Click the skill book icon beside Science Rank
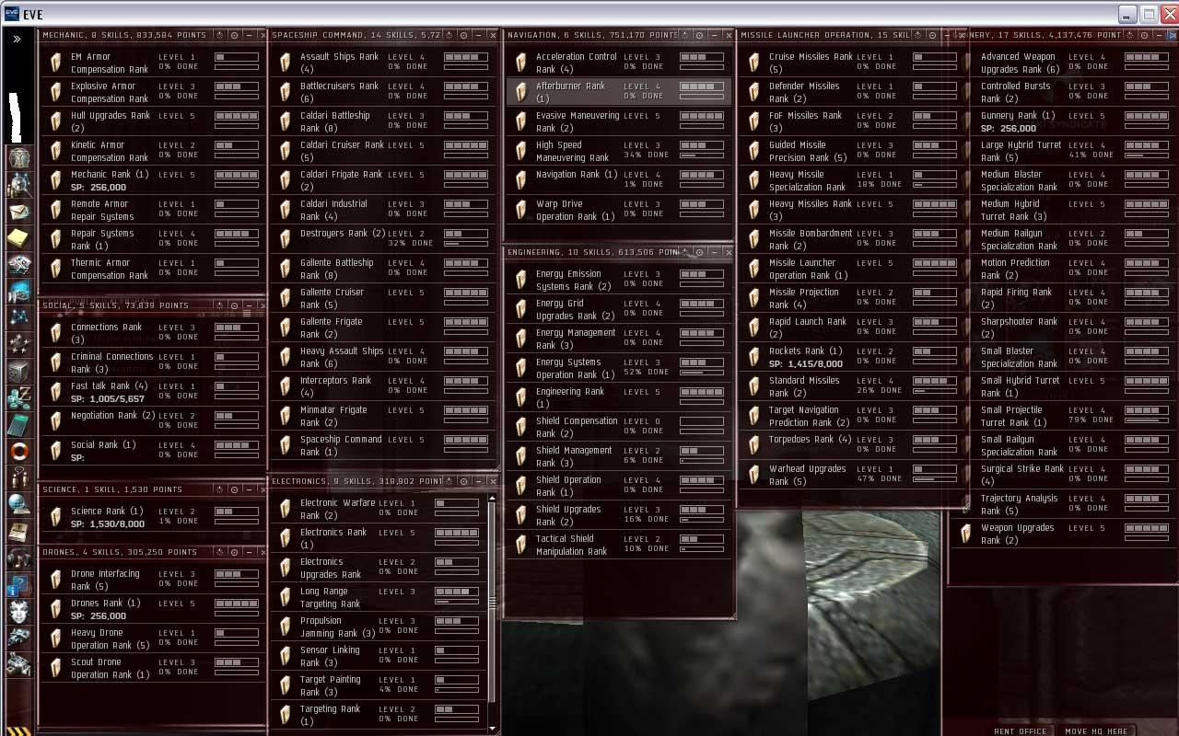1179x736 pixels. 55,517
